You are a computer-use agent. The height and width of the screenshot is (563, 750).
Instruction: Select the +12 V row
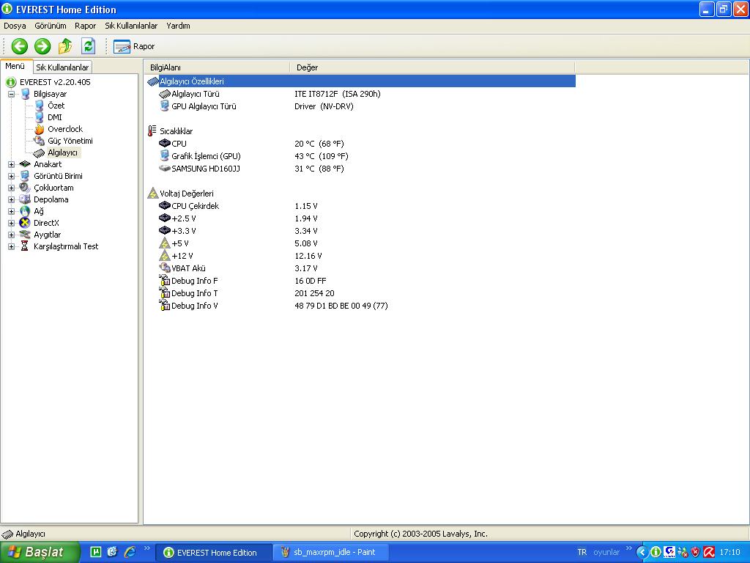(360, 256)
